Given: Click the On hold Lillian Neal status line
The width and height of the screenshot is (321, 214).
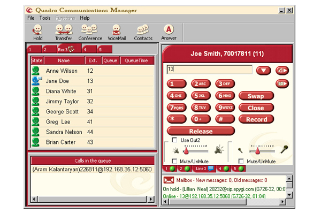Looking at the screenshot, I should pyautogui.click(x=224, y=189).
